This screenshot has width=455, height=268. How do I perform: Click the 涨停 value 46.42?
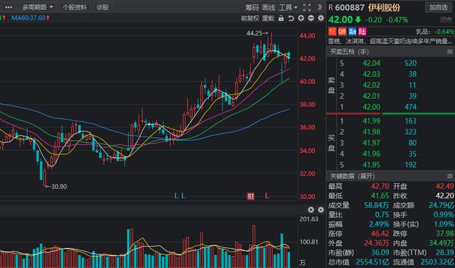coord(380,233)
